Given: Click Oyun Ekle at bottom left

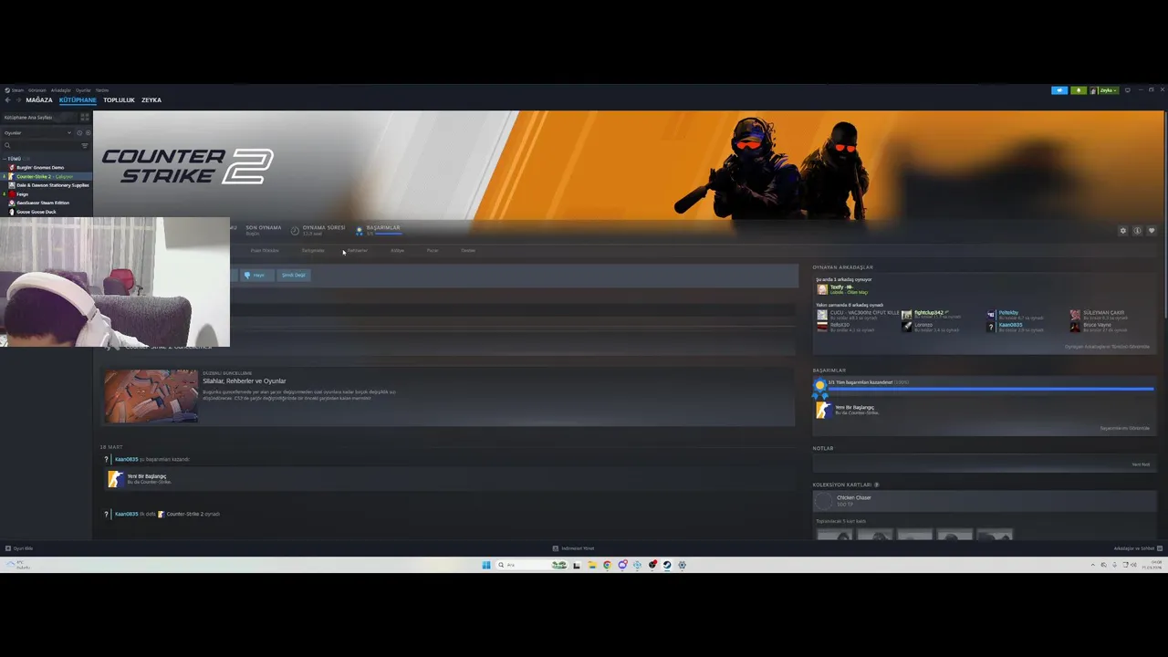Looking at the screenshot, I should click(x=19, y=548).
